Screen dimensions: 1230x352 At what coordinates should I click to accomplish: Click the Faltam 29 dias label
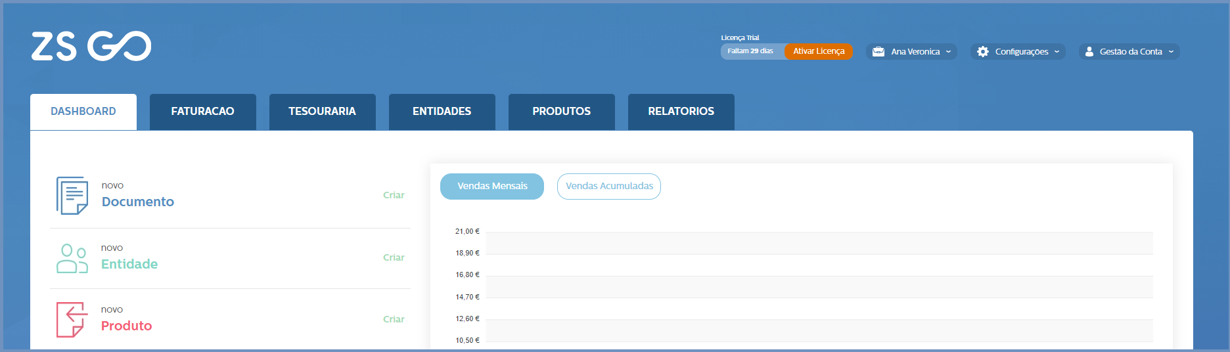(x=750, y=51)
